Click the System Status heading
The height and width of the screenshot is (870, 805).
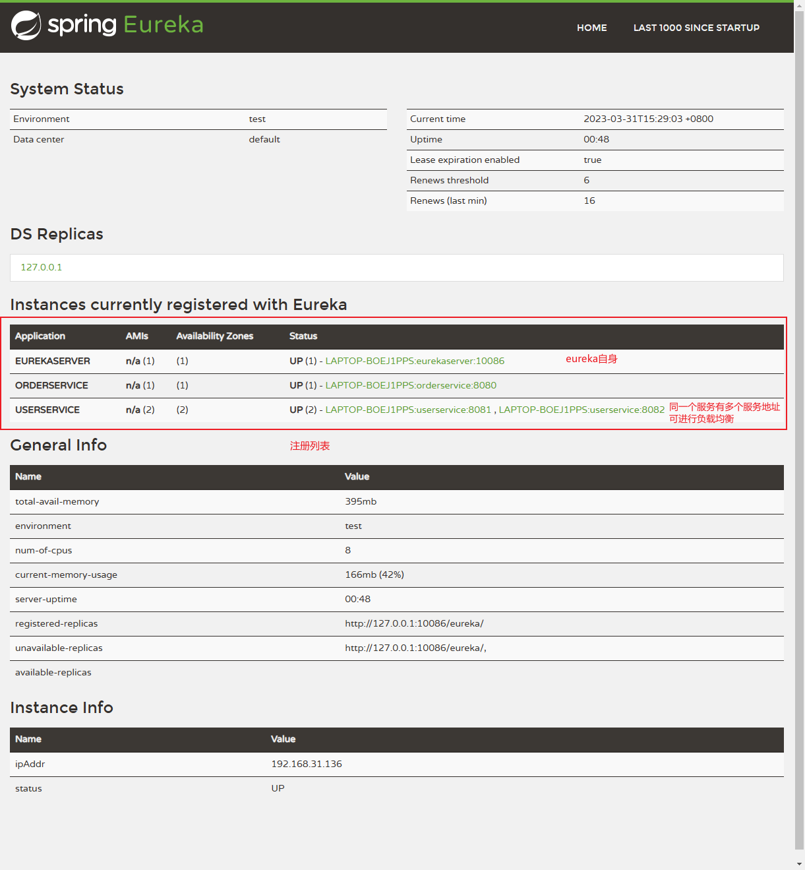(x=67, y=89)
